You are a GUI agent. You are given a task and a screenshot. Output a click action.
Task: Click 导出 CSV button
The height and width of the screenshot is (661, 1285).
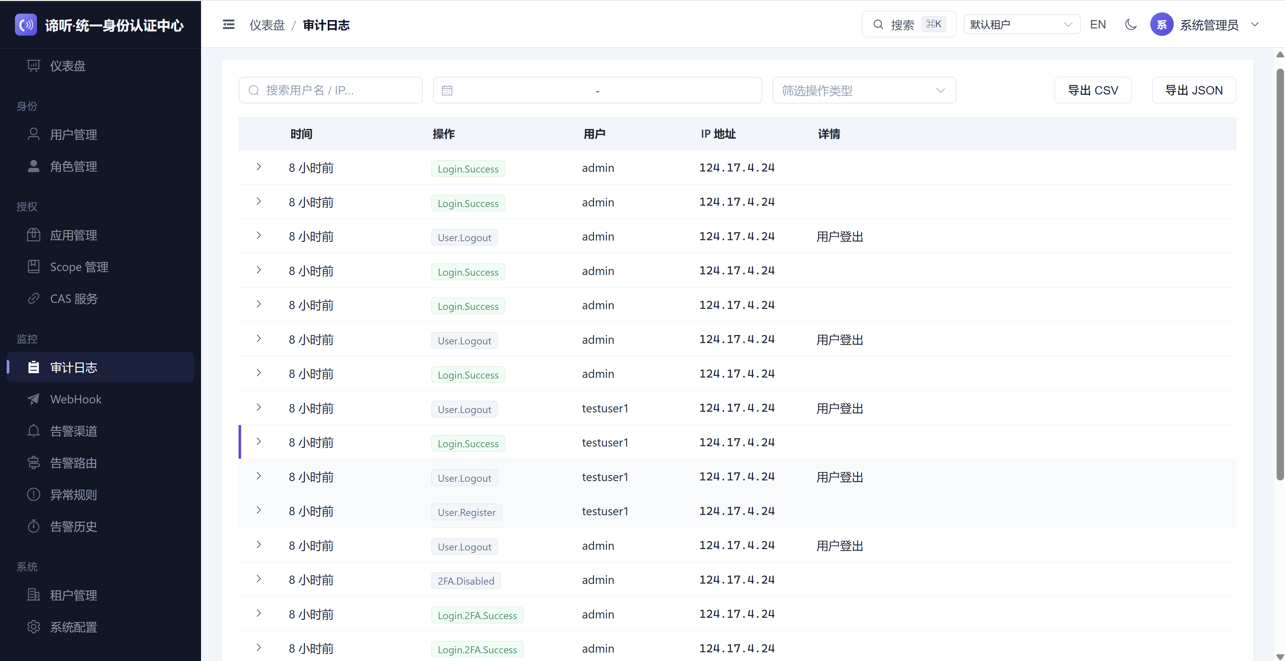pos(1092,90)
